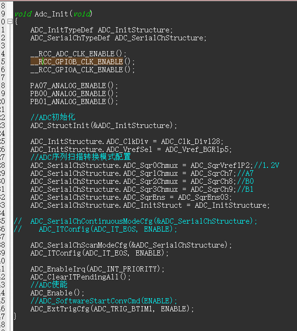Image resolution: width=297 pixels, height=331 pixels.
Task: Click the //1.2V comment
Action: (x=267, y=165)
